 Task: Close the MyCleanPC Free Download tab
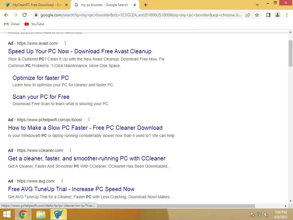point(66,5)
